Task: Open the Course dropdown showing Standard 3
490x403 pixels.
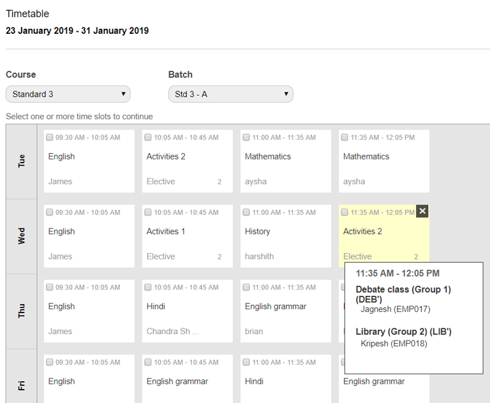Action: point(68,94)
